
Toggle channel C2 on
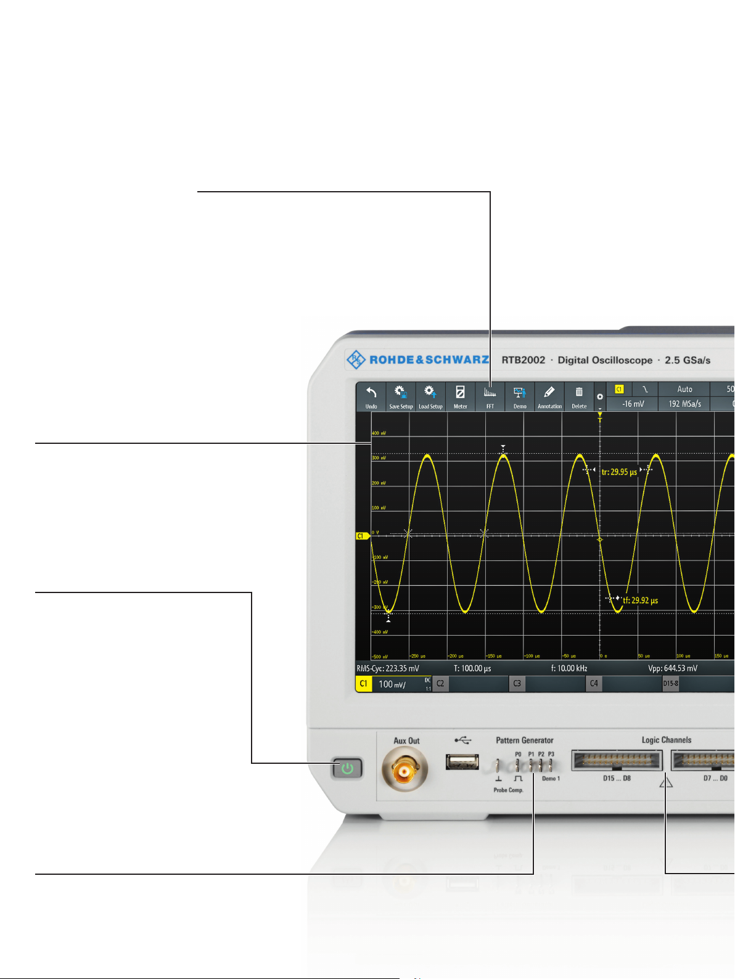[440, 684]
